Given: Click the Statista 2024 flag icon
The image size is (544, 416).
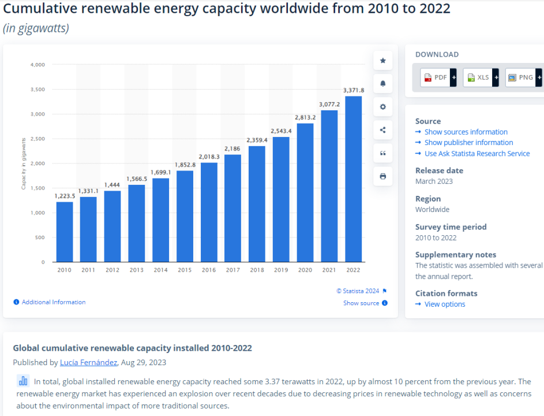Looking at the screenshot, I should click(x=385, y=291).
